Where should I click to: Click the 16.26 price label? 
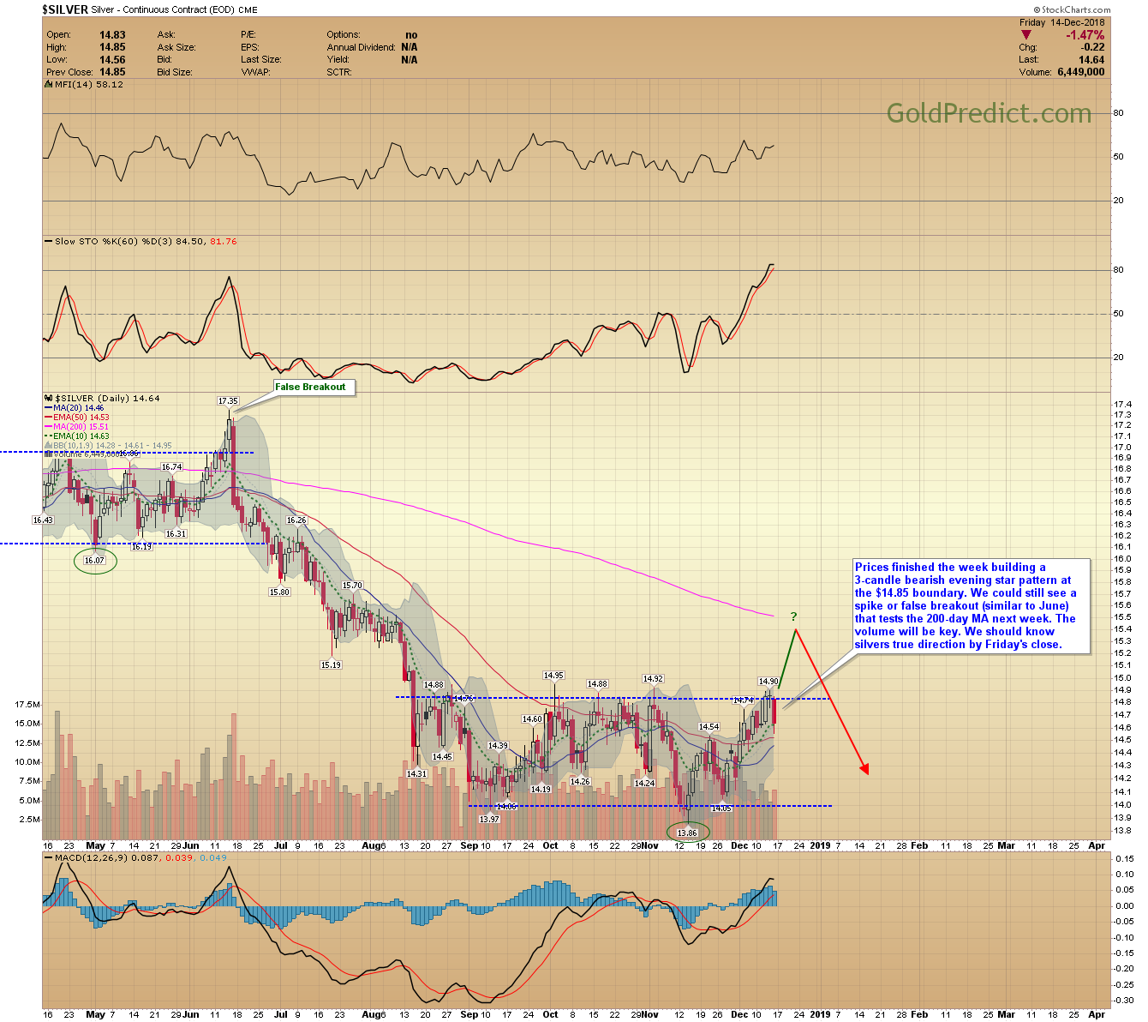pyautogui.click(x=296, y=520)
